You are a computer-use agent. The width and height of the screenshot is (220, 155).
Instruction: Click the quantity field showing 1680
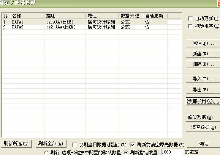point(172,152)
